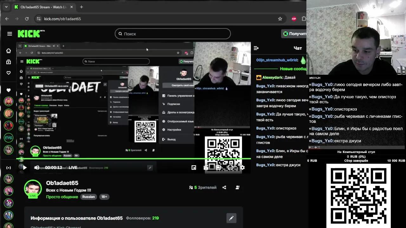406x228 pixels.
Task: Click the Фолловеров: 219 count in info panel
Action: coord(142,218)
